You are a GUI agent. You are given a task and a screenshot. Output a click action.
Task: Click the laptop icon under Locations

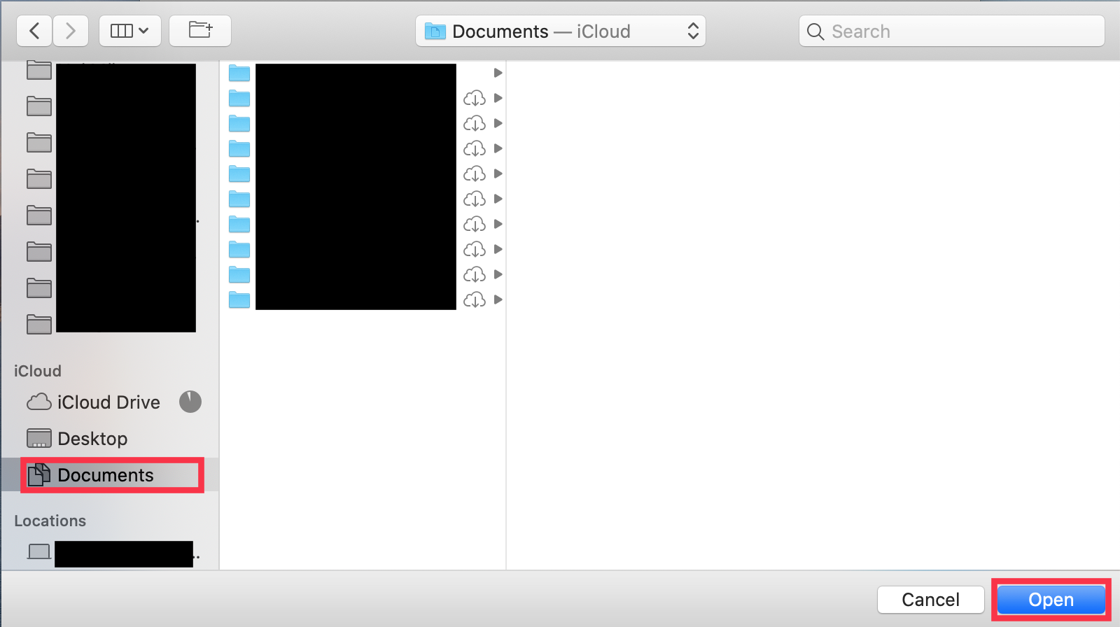[39, 552]
